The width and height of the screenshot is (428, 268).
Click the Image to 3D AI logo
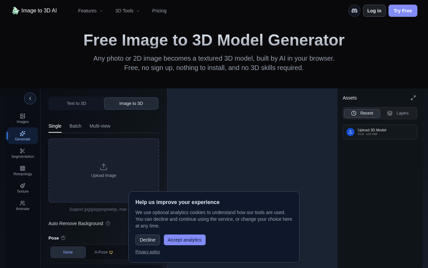pos(34,11)
